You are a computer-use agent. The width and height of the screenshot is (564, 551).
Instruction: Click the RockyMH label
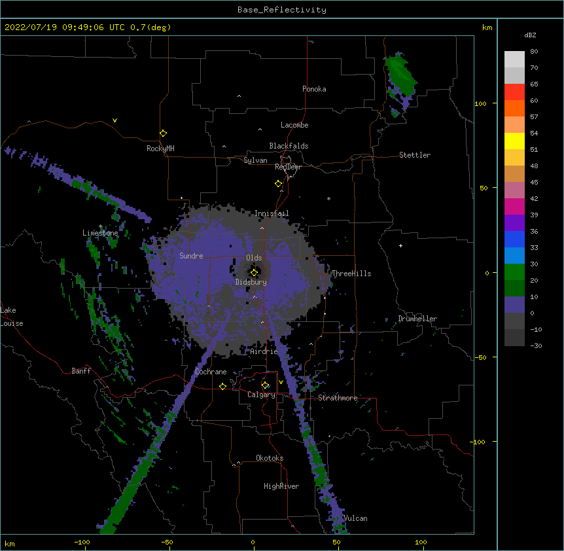coord(160,149)
